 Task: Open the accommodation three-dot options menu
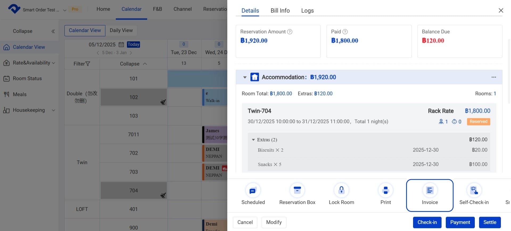click(x=494, y=77)
